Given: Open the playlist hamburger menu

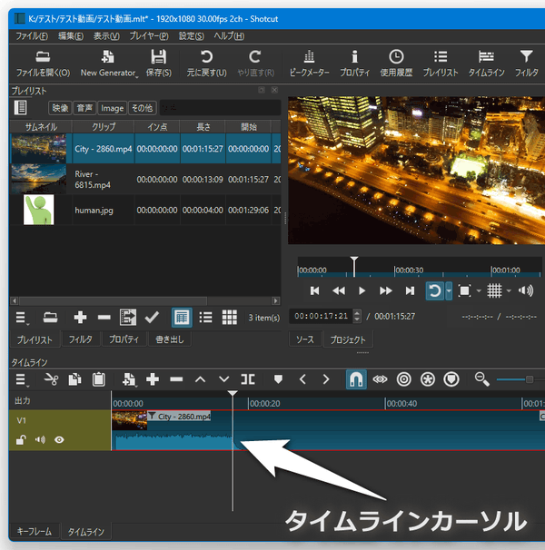Looking at the screenshot, I should tap(22, 318).
